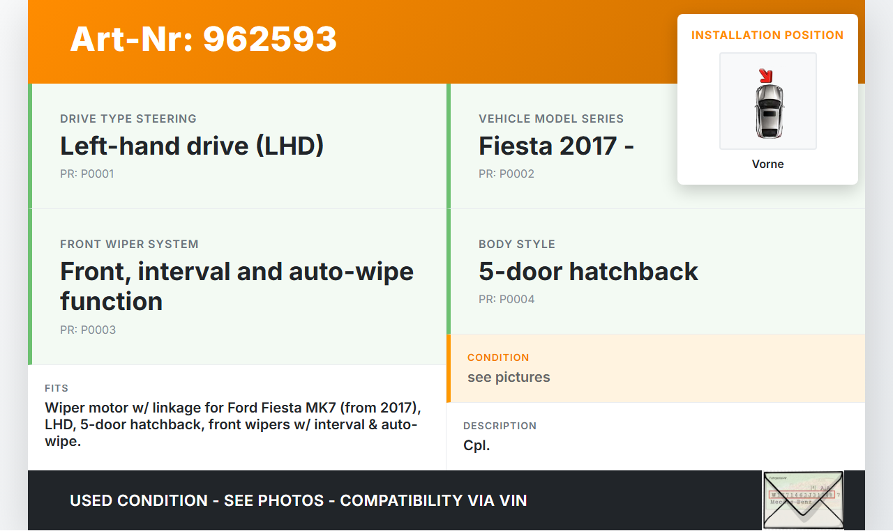Click the Vorne label under the car
Screen dimensions: 893x531
[768, 164]
